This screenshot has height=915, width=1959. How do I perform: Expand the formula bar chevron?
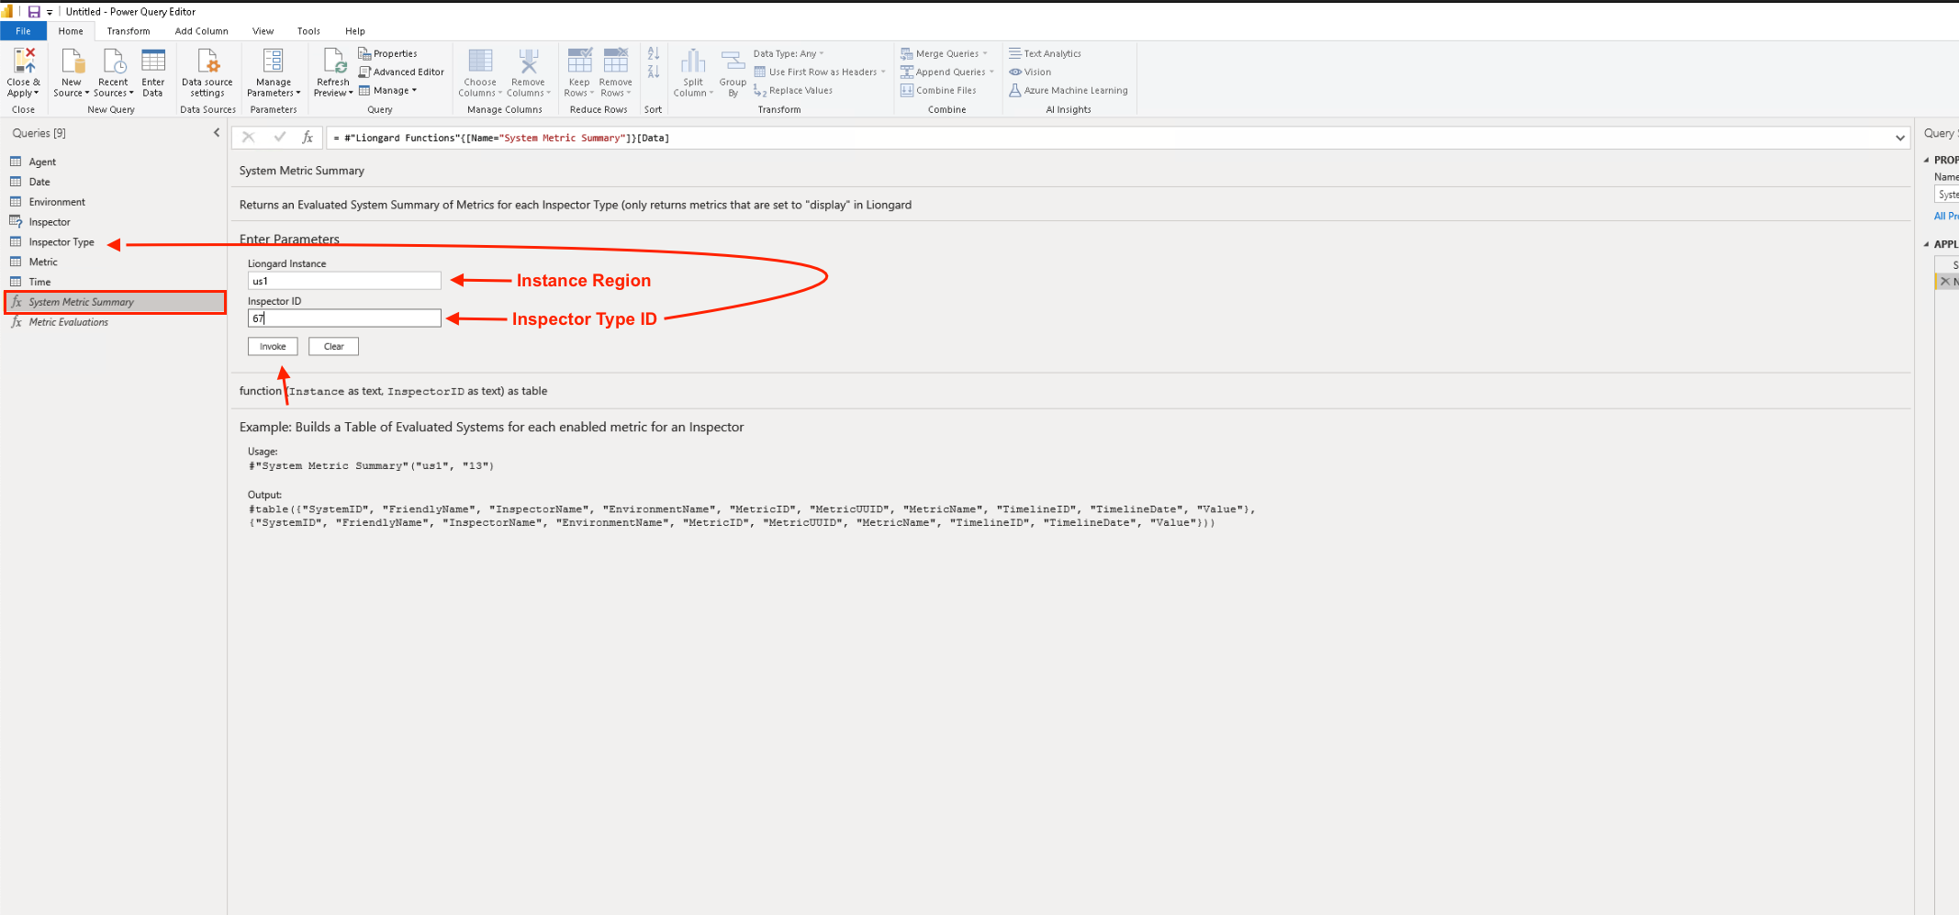1899,138
